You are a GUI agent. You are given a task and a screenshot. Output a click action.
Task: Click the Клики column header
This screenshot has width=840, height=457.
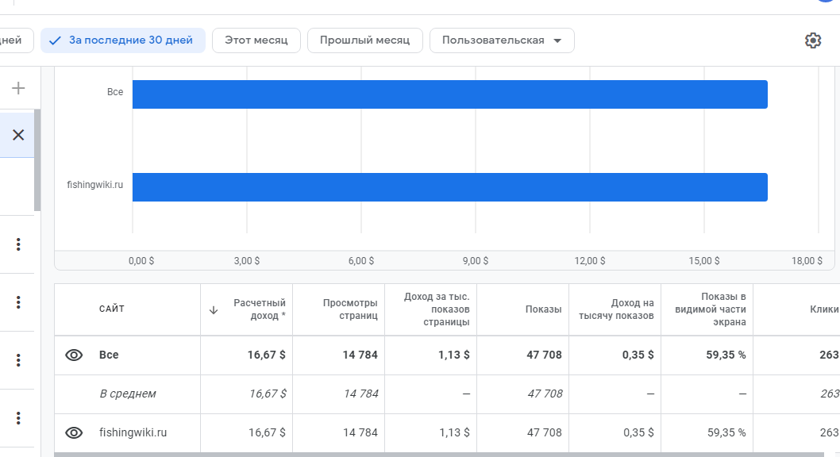coord(823,309)
